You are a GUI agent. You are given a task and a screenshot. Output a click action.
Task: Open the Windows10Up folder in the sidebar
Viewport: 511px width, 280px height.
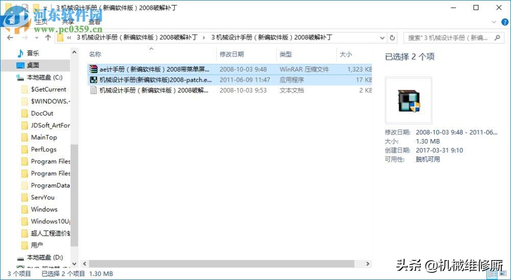click(50, 221)
